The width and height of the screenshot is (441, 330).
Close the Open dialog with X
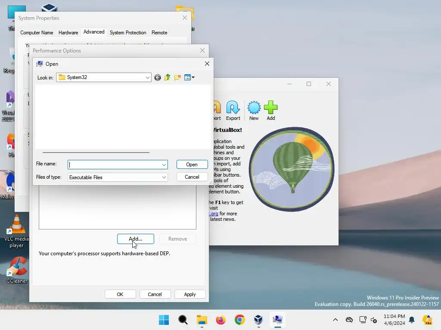pos(207,64)
